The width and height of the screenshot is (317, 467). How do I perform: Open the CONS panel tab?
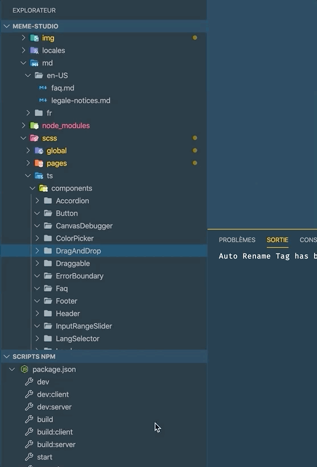point(308,240)
